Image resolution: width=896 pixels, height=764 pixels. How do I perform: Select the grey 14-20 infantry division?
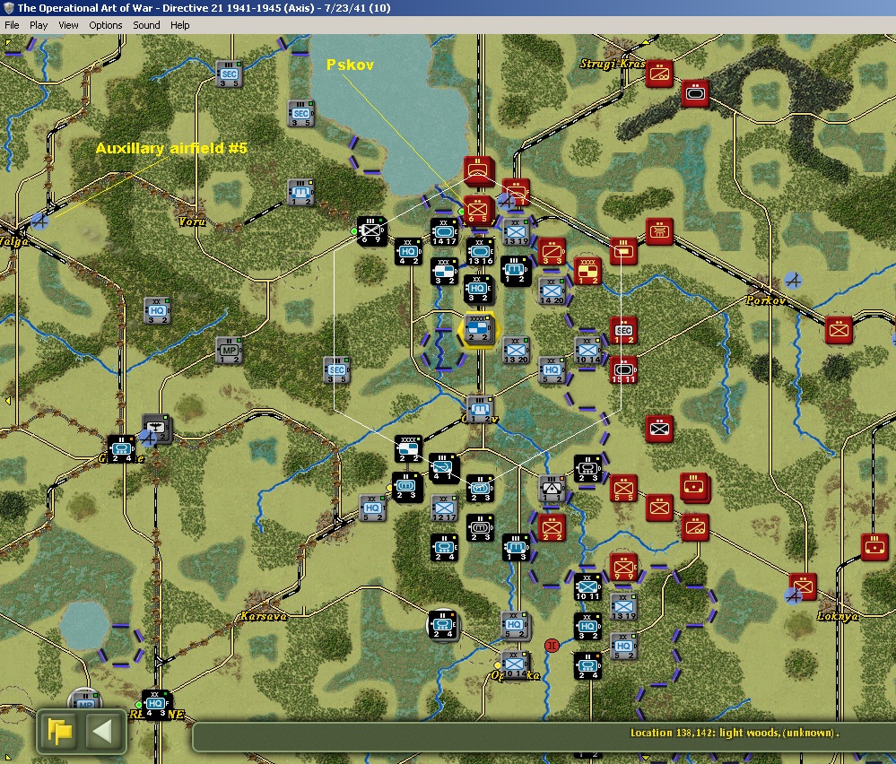pyautogui.click(x=552, y=291)
